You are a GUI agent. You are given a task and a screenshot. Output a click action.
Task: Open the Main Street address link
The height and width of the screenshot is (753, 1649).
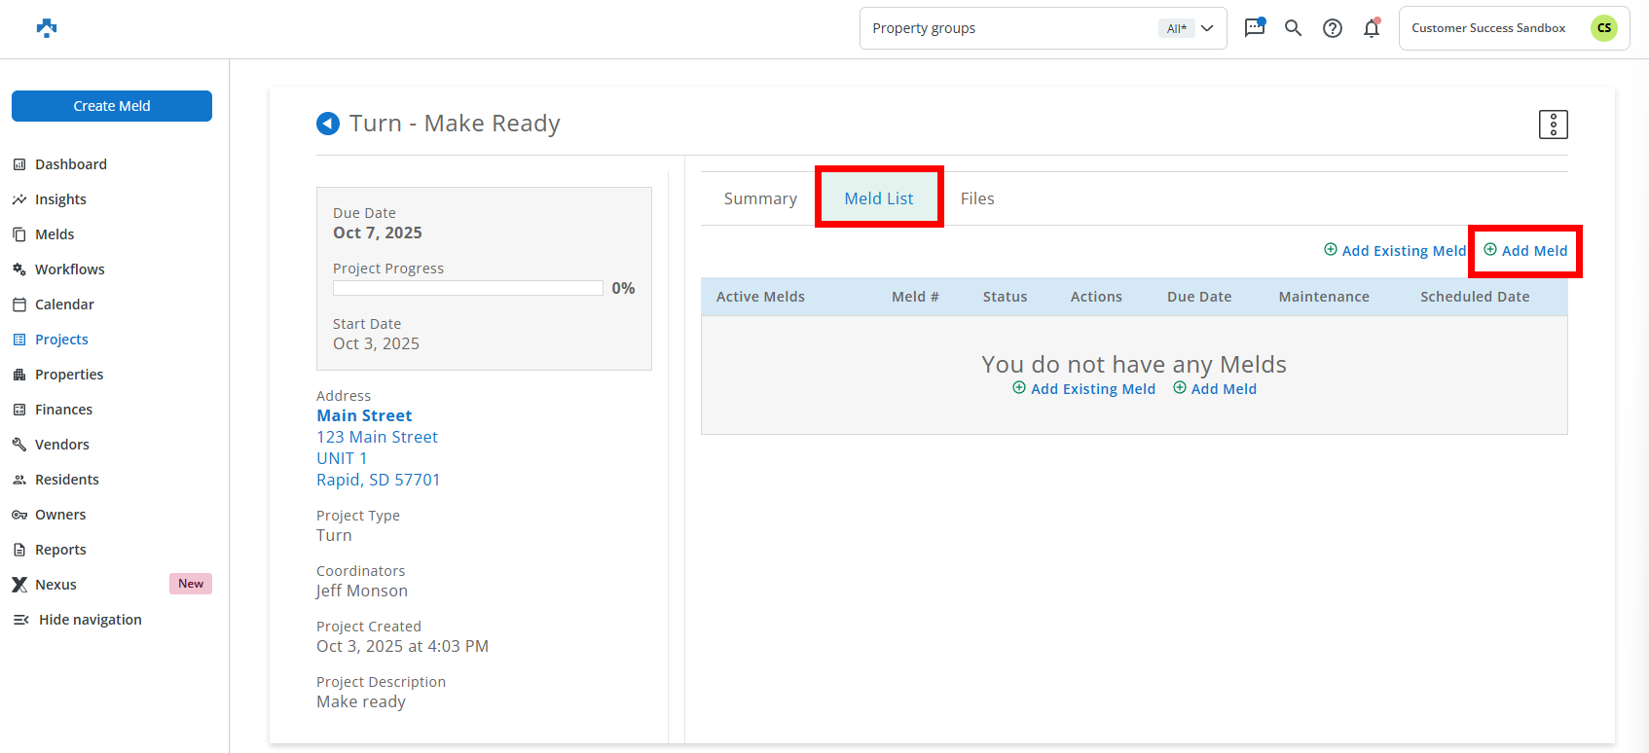[x=364, y=415]
